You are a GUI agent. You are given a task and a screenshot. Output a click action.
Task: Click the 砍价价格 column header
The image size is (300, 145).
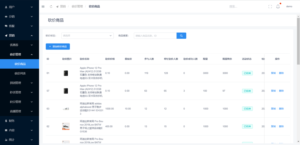pyautogui.click(x=110, y=59)
